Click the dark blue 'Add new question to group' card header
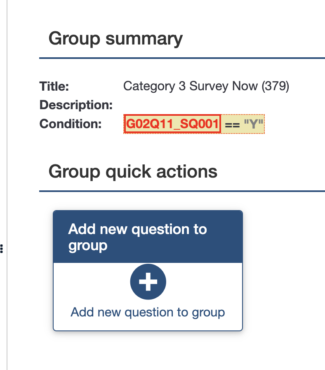 point(148,237)
